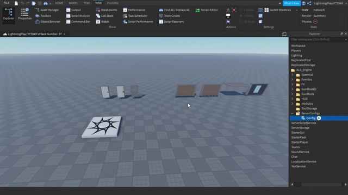This screenshot has width=348, height=195.
Task: Switch to the PLUGINS tab
Action: [x=113, y=3]
